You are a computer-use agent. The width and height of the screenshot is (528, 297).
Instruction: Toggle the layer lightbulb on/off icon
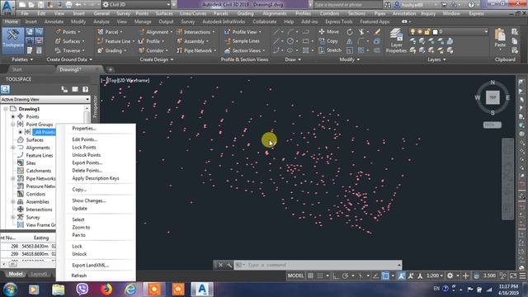pyautogui.click(x=412, y=31)
